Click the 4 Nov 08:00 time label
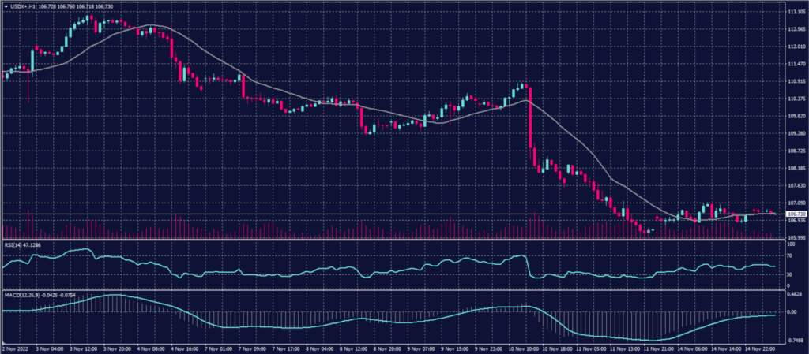This screenshot has width=809, height=354. pos(150,348)
